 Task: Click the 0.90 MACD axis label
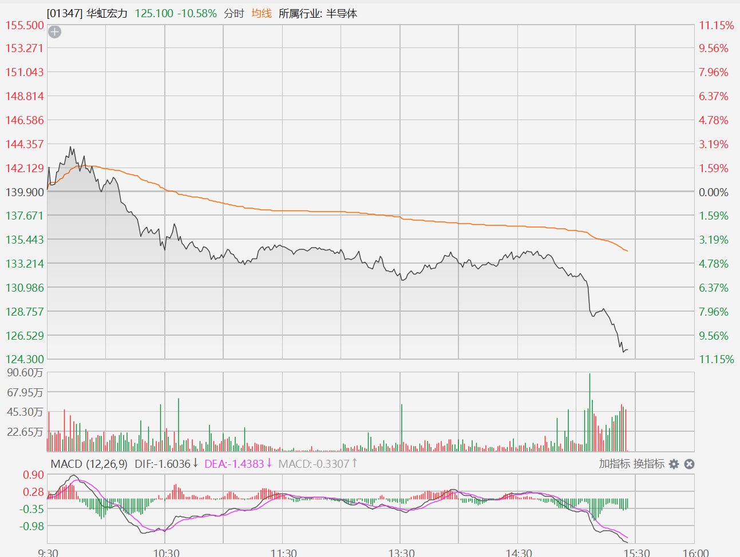33,475
